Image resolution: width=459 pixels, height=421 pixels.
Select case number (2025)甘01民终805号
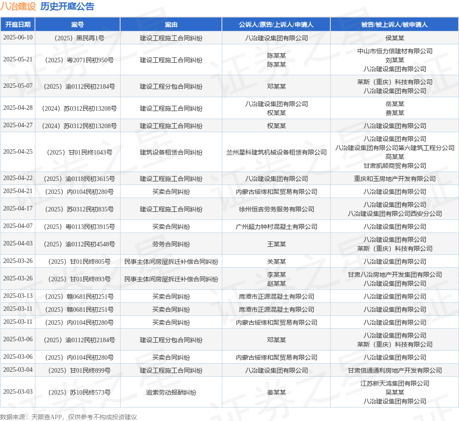78,262
